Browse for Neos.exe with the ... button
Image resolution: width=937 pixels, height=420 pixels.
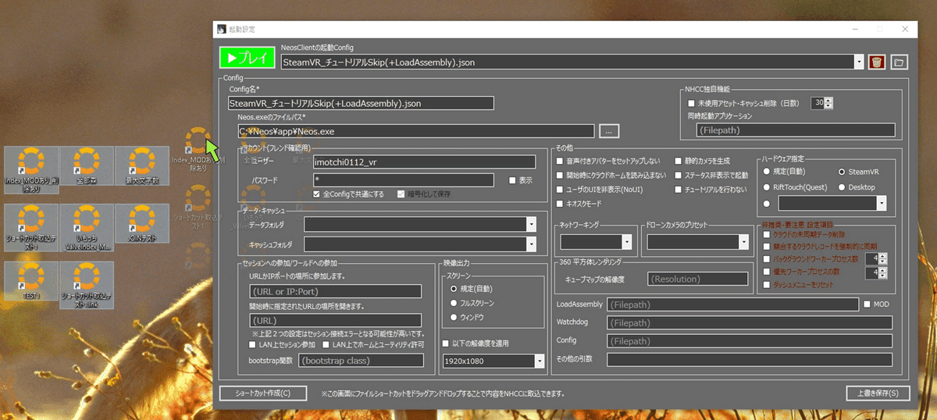609,131
